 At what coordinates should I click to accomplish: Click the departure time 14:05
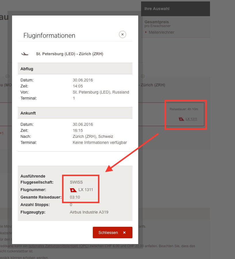point(78,86)
